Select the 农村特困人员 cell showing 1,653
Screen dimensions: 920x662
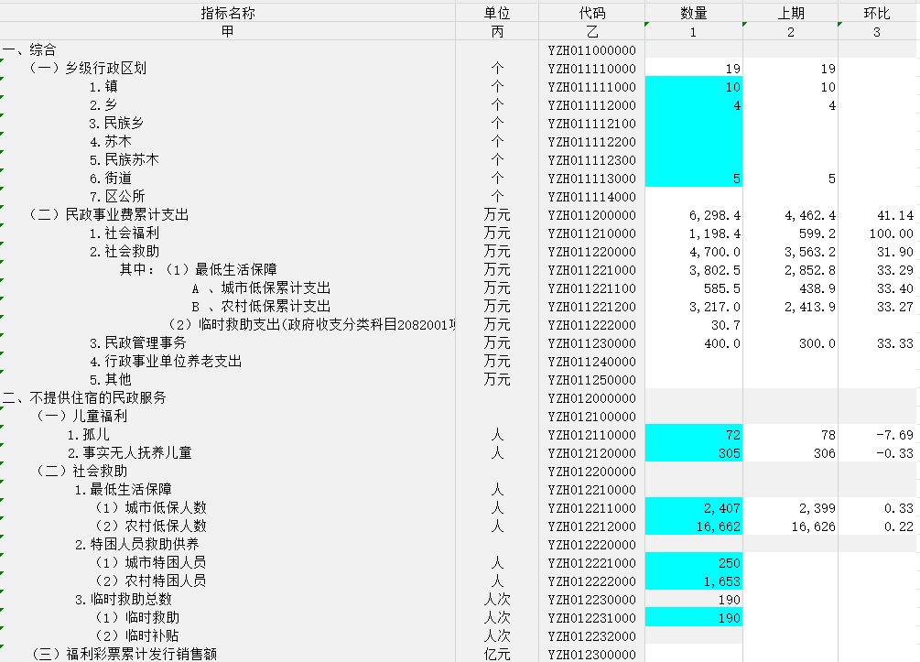click(694, 581)
